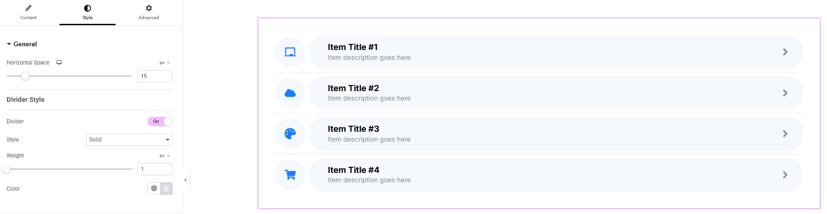Click the palette icon beside Item Title #3
827x214 pixels.
pos(290,134)
